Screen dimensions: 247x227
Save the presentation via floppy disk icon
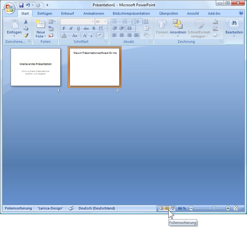tap(21, 5)
